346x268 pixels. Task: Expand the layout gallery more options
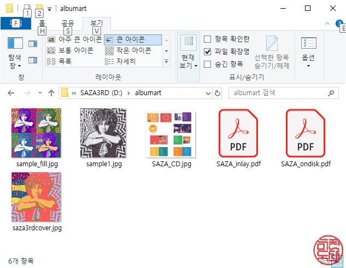click(167, 61)
